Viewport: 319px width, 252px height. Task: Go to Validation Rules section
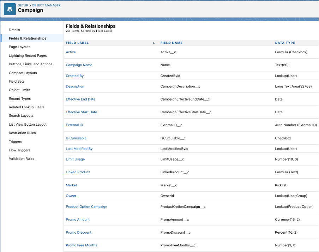tap(22, 158)
